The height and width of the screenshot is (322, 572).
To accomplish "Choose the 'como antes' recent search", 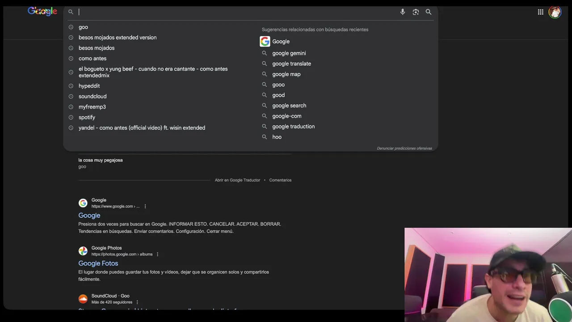I will coord(93,59).
